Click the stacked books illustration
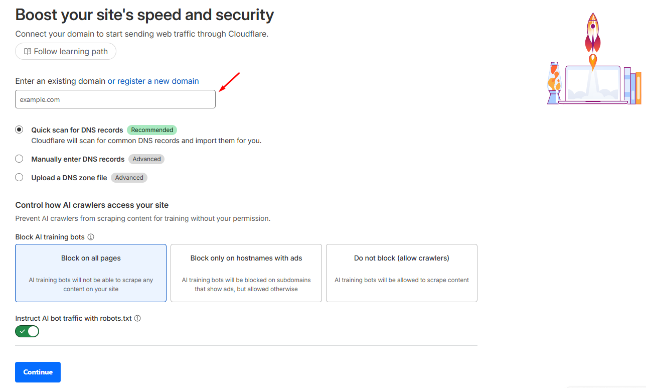 [632, 86]
